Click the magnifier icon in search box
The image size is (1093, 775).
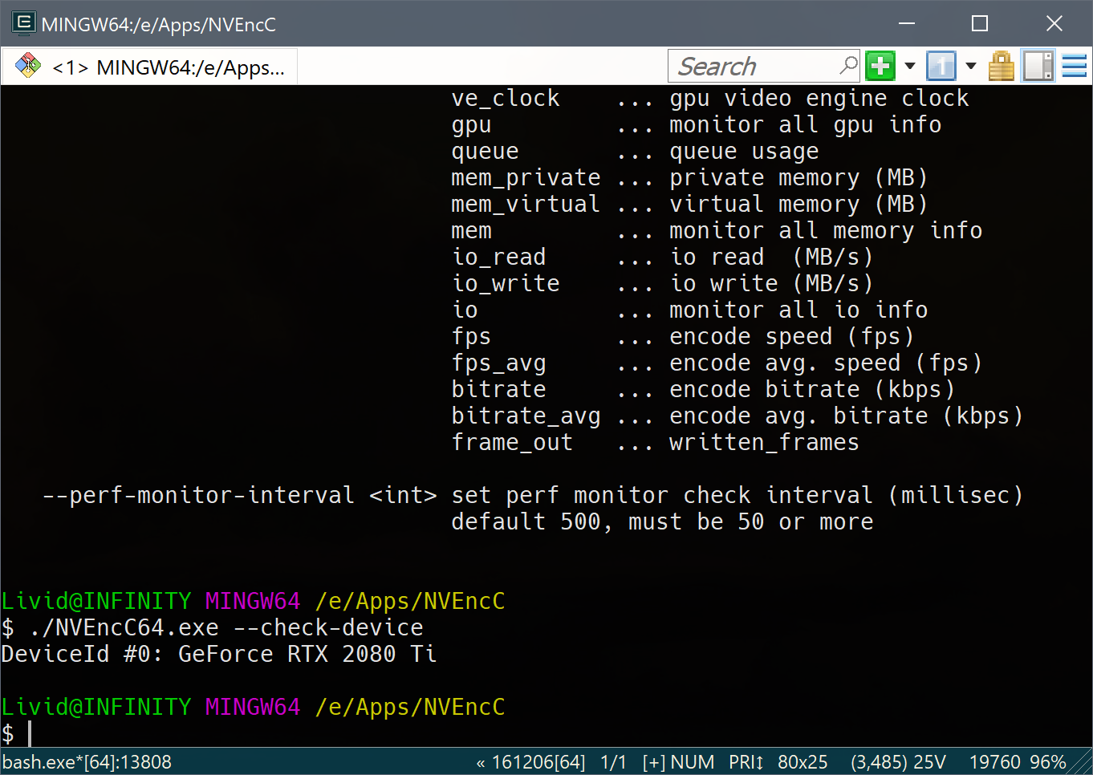[848, 65]
